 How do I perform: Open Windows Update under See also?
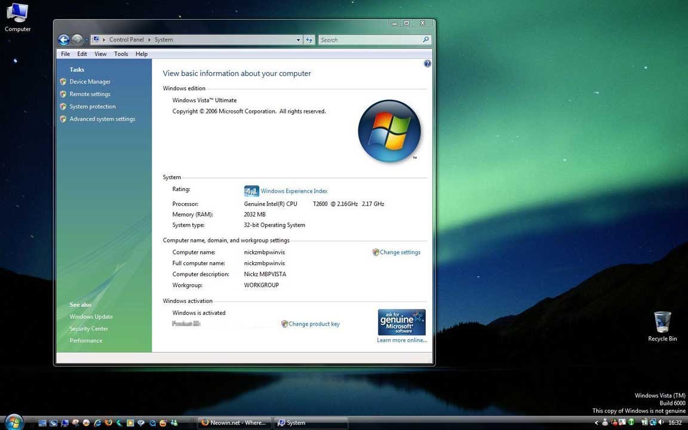(91, 317)
